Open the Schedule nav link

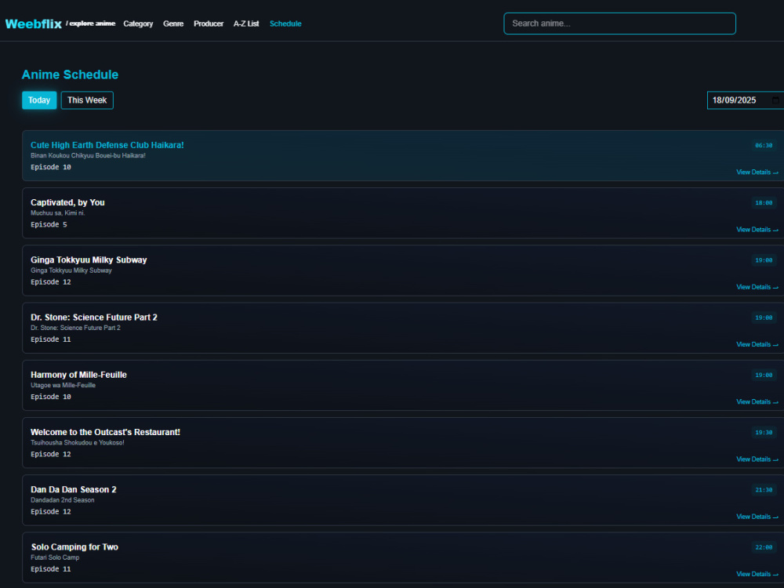point(285,24)
